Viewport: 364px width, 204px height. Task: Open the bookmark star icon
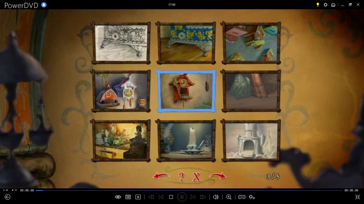tap(138, 197)
